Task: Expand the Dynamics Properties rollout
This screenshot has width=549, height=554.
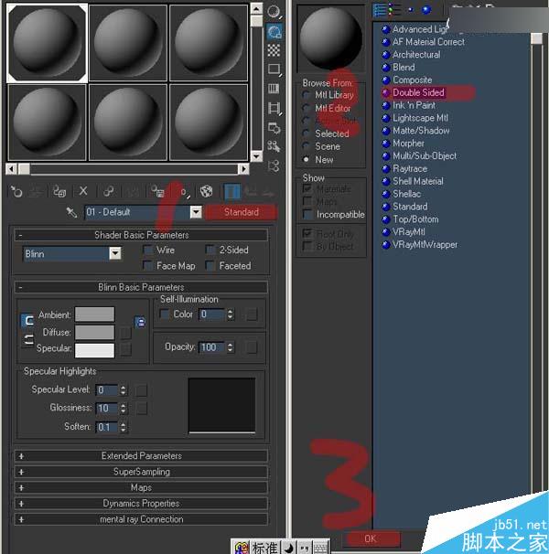Action: click(141, 503)
